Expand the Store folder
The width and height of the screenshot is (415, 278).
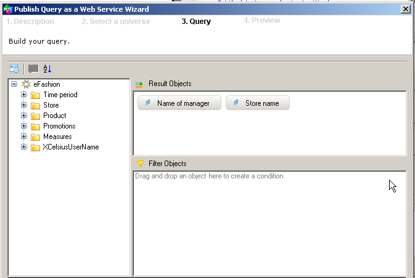coord(23,105)
